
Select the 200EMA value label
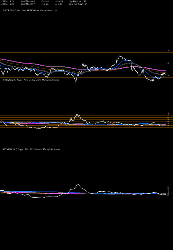(x=28, y=4)
